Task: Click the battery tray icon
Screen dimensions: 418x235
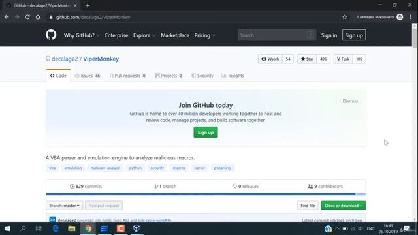Action: pos(345,228)
